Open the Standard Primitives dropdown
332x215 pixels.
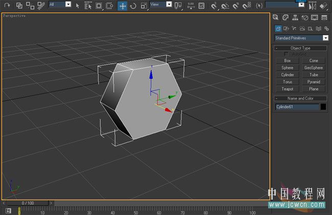(301, 38)
